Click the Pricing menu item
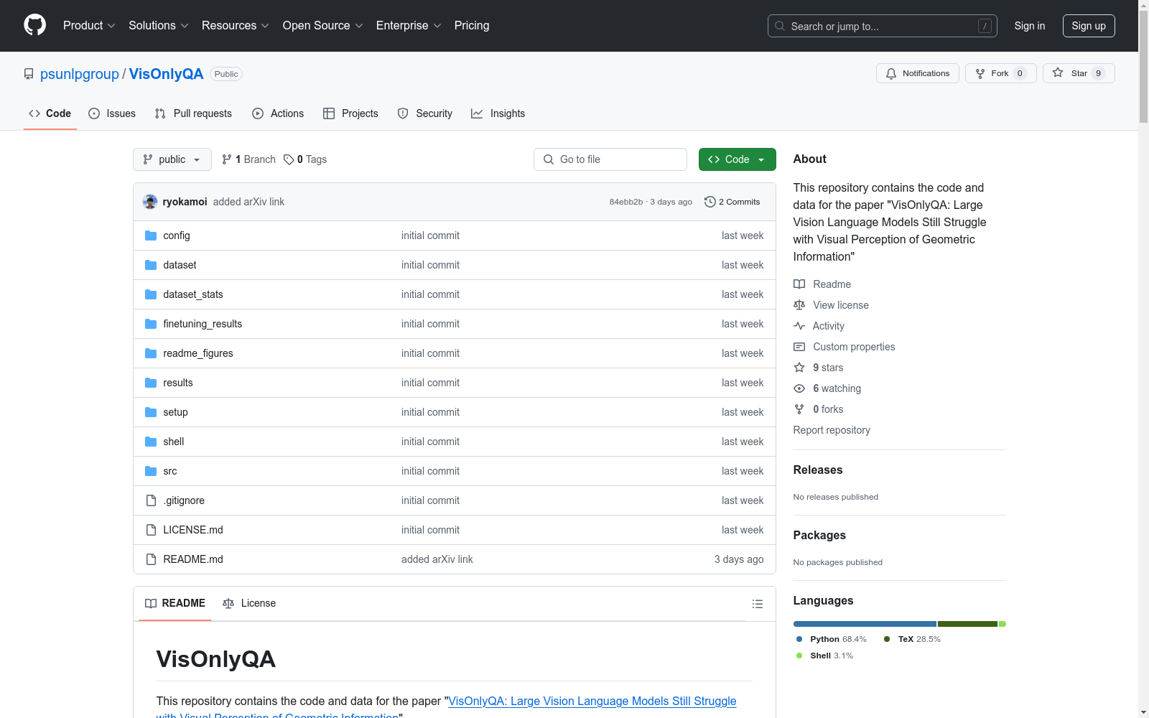Image resolution: width=1149 pixels, height=718 pixels. [x=471, y=25]
